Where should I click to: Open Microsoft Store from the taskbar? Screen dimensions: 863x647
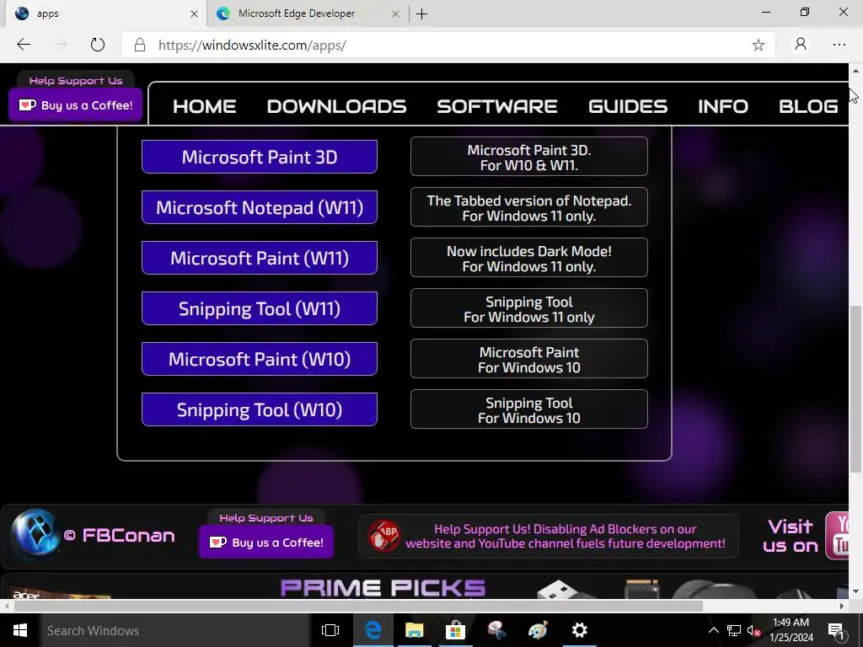[455, 630]
